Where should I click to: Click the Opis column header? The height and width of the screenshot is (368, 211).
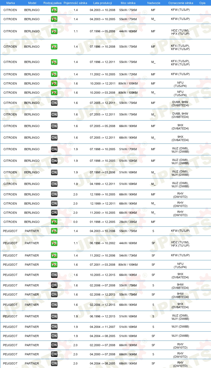[202, 3]
